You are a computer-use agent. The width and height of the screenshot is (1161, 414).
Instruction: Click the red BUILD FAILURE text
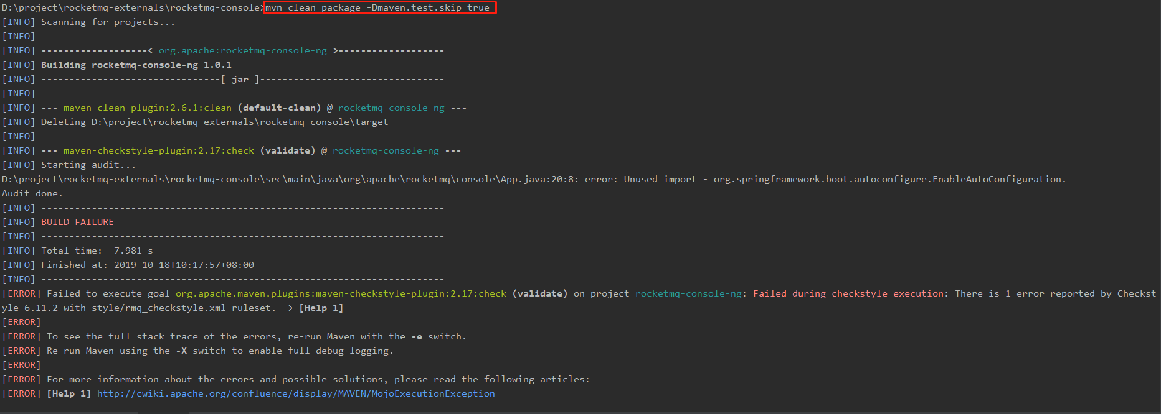click(77, 222)
